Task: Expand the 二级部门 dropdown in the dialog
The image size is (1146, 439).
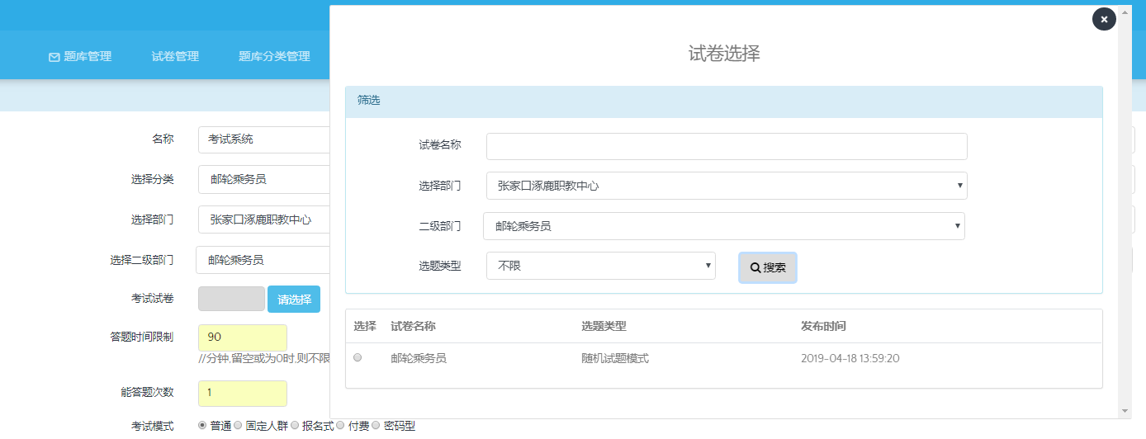Action: pos(723,226)
